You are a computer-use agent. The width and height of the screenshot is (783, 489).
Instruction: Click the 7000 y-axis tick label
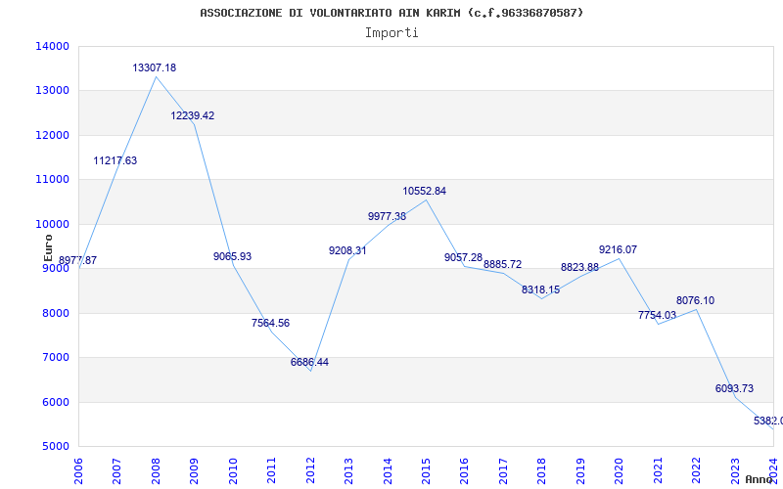point(56,358)
